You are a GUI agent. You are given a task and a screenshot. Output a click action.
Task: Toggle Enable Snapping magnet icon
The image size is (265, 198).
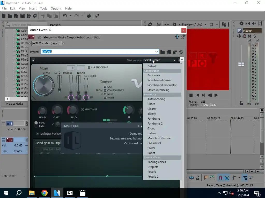pyautogui.click(x=221, y=178)
